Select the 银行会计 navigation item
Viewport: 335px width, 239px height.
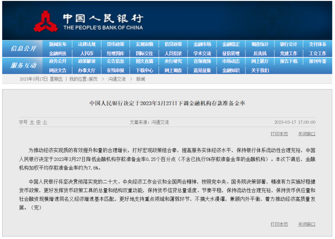289,44
